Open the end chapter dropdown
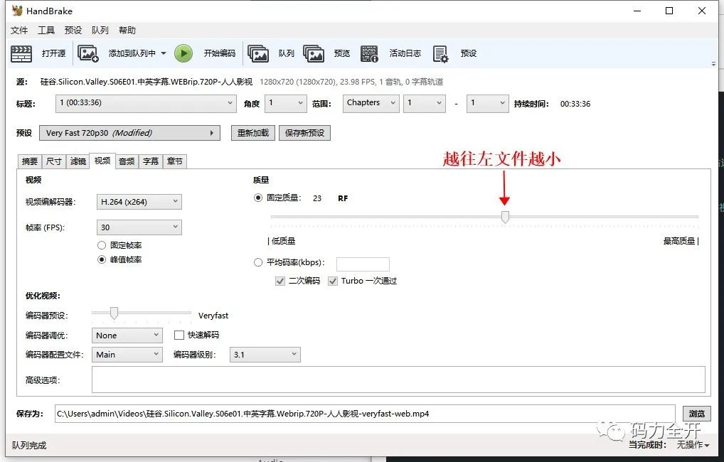Screen dimensions: 724x462 pos(488,103)
